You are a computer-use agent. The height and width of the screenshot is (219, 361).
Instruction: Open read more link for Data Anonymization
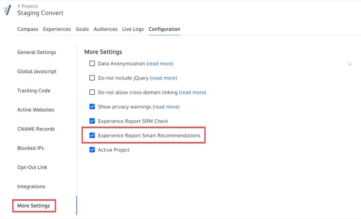[160, 64]
